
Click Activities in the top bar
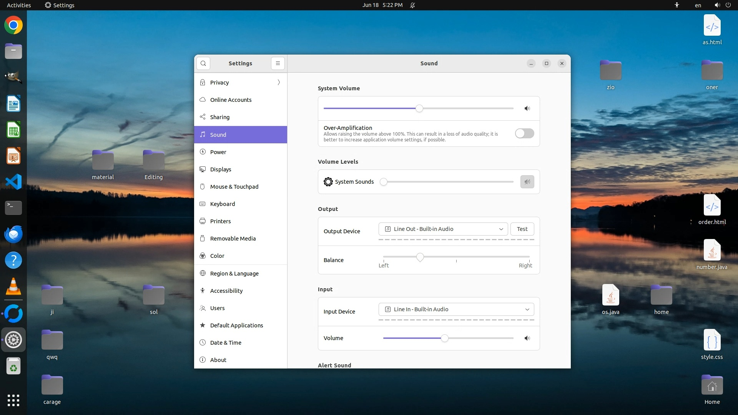19,5
